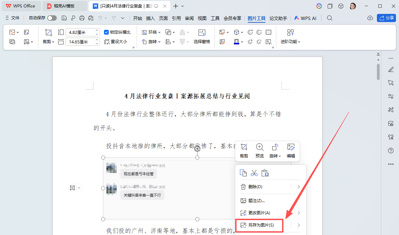
Task: Click the decrease contrast icon
Action: pos(259,32)
